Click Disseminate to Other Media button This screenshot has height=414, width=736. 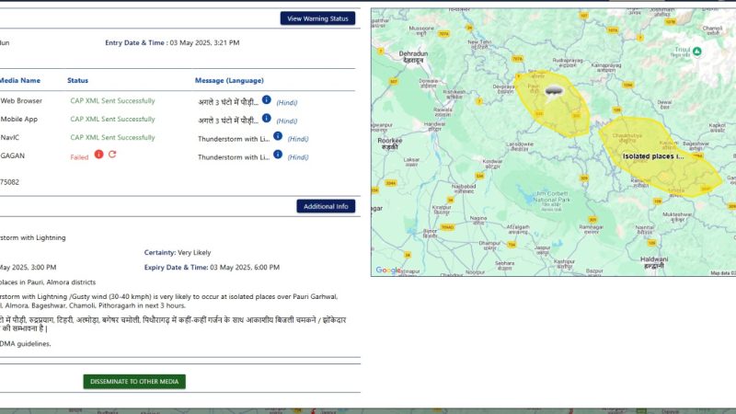[x=134, y=381]
